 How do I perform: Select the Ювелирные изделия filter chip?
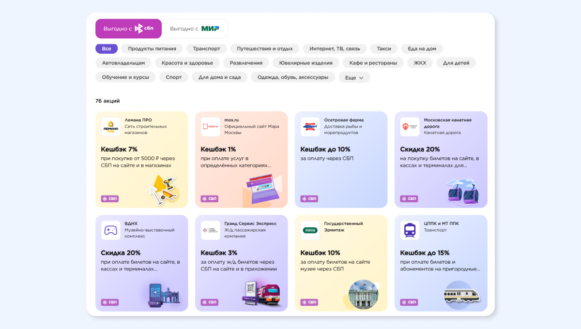[306, 63]
